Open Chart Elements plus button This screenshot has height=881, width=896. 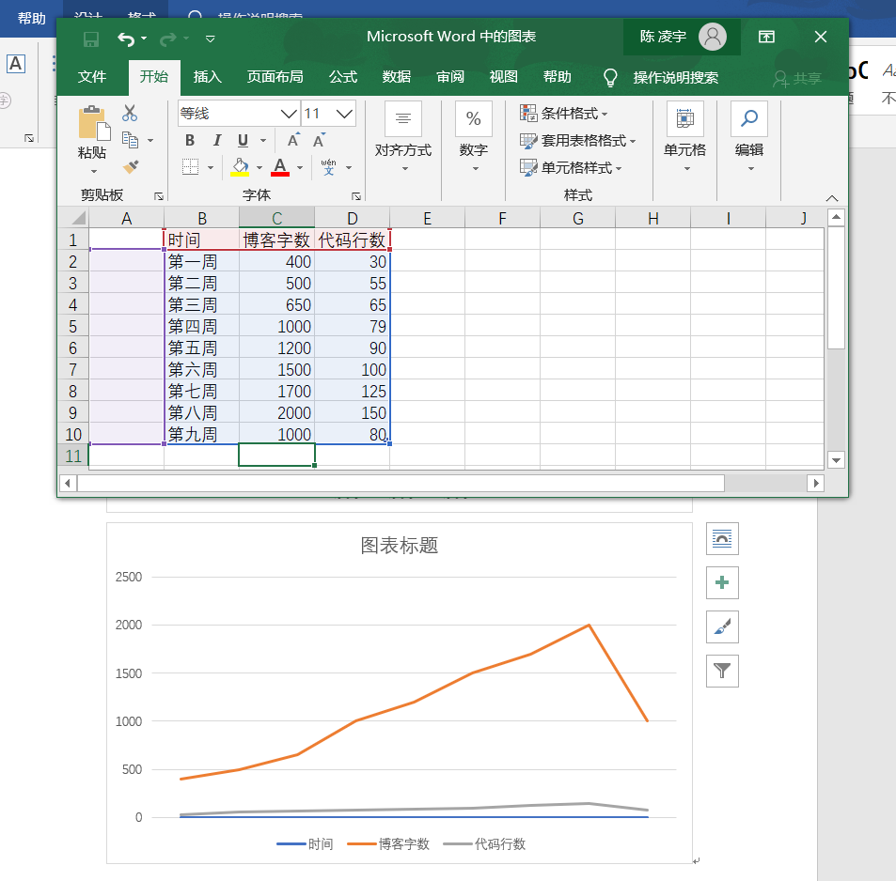(722, 582)
